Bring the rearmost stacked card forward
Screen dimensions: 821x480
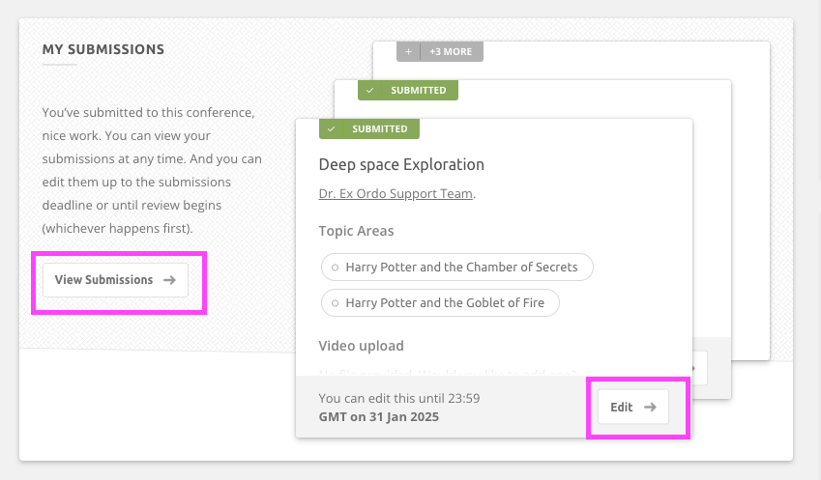pyautogui.click(x=629, y=56)
